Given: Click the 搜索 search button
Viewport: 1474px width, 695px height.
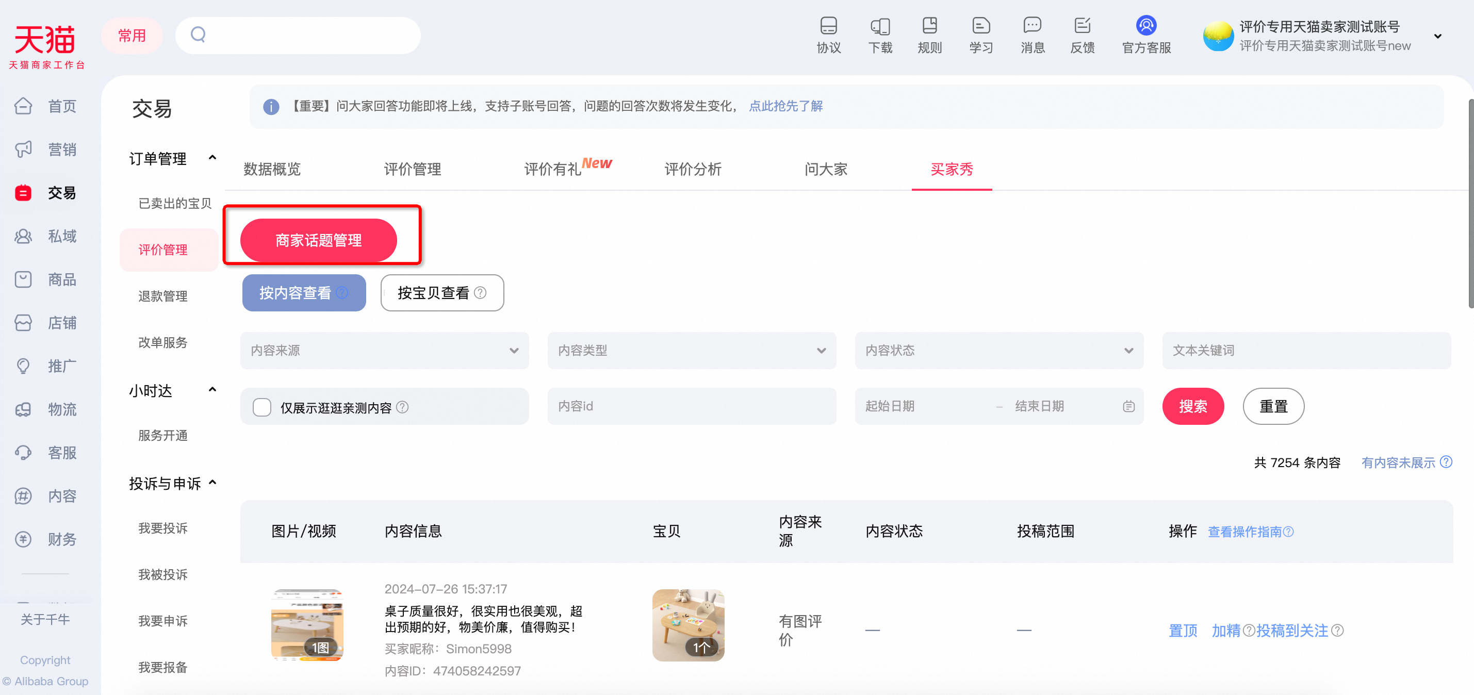Looking at the screenshot, I should click(1192, 406).
